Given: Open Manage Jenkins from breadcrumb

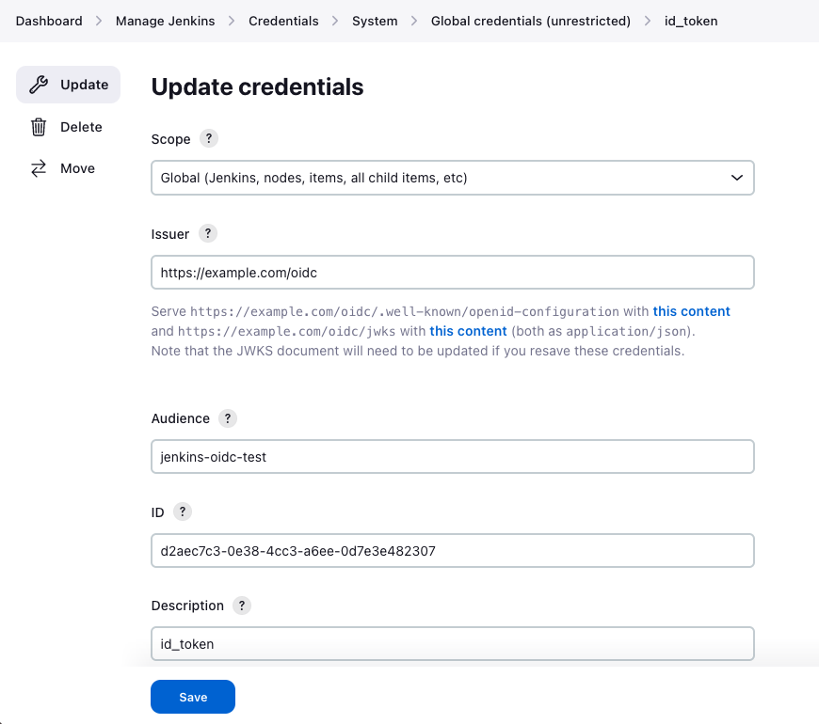Looking at the screenshot, I should coord(165,21).
